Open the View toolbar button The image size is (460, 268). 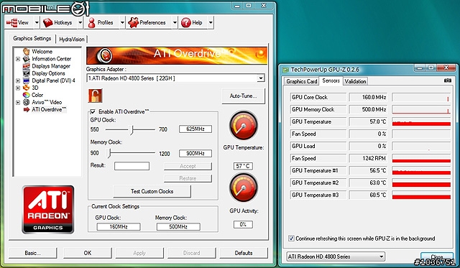point(19,22)
